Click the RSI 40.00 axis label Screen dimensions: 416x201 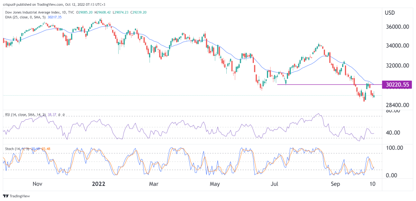click(393, 132)
